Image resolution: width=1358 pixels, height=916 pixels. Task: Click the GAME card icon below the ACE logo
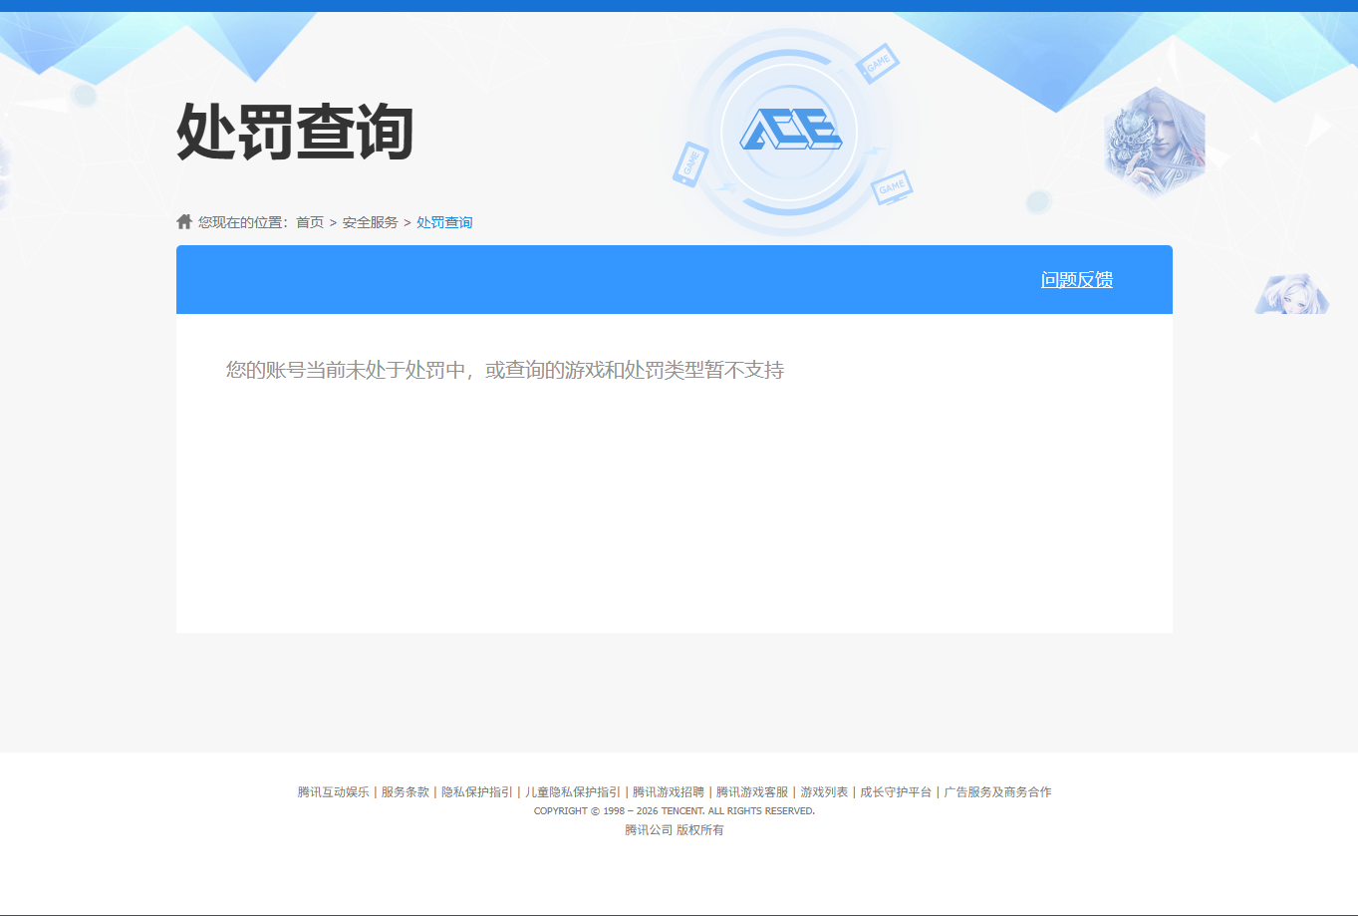point(890,187)
